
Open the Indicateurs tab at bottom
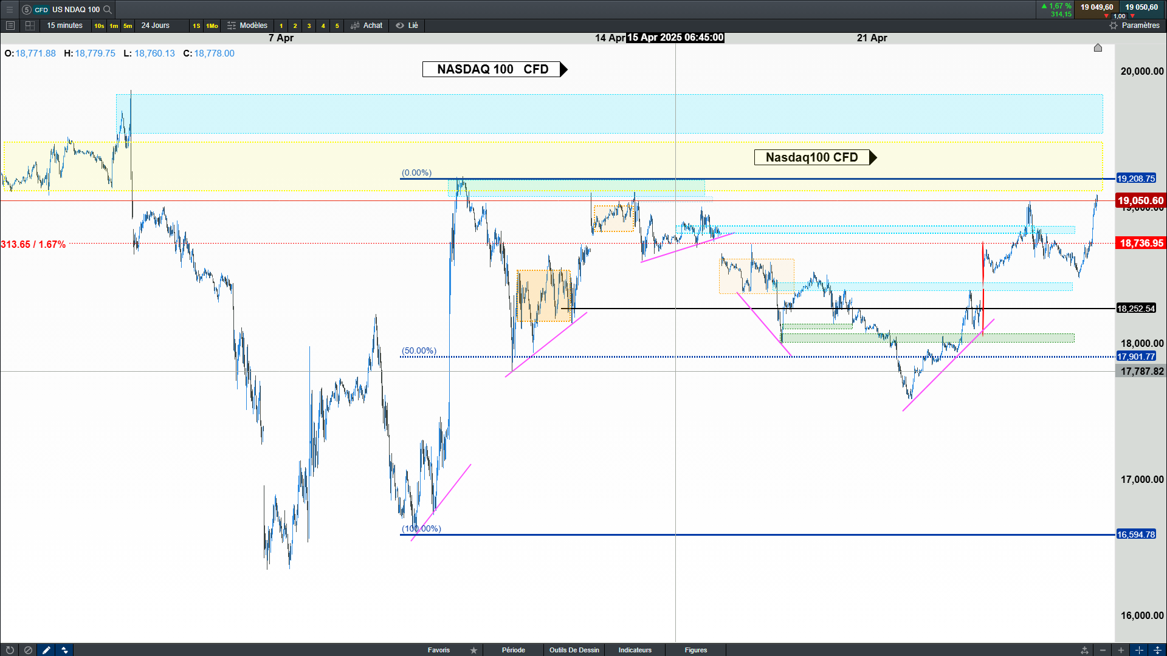[635, 650]
